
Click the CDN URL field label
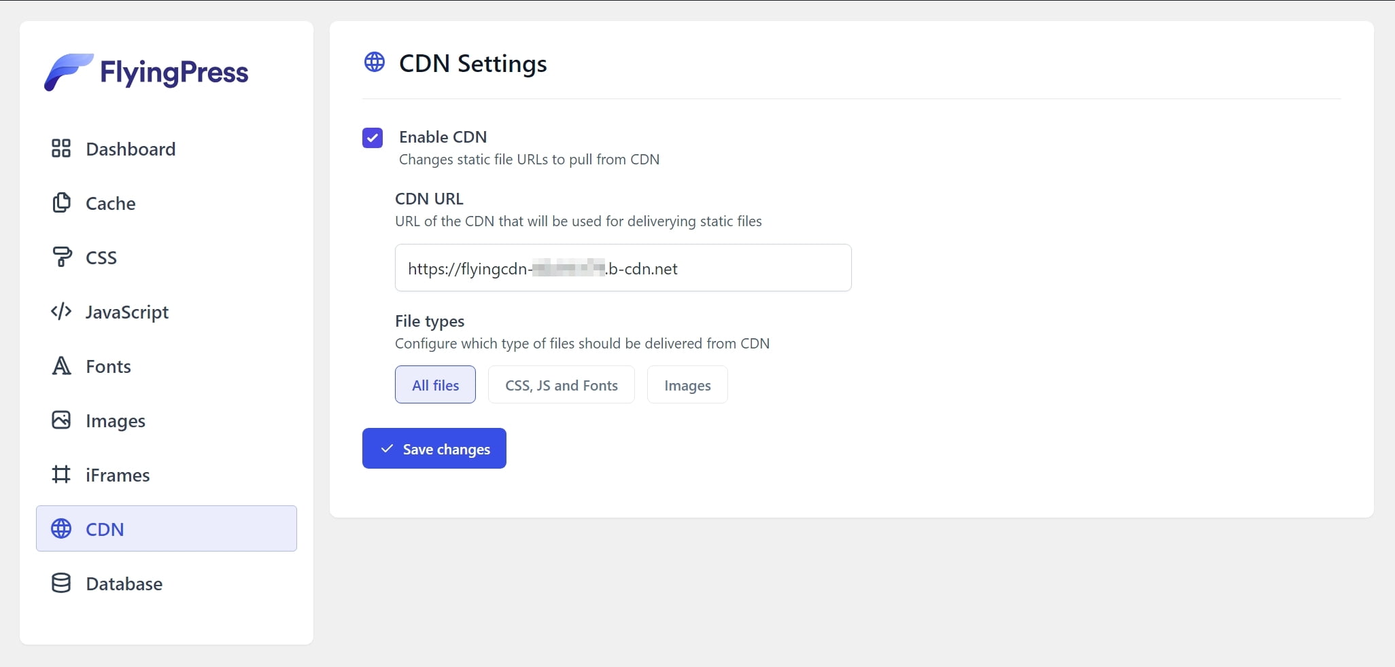click(x=429, y=198)
